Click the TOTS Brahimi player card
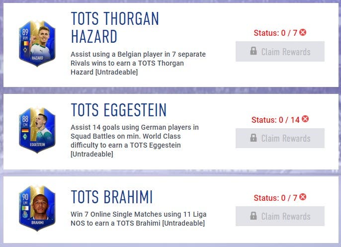The image size is (341, 247). 37,208
